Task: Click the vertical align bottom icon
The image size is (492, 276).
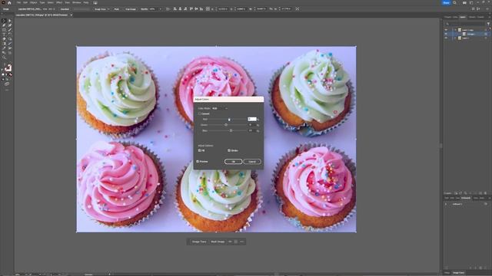Action: click(201, 8)
